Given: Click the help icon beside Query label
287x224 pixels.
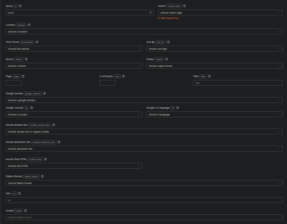Looking at the screenshot, I should [20, 6].
